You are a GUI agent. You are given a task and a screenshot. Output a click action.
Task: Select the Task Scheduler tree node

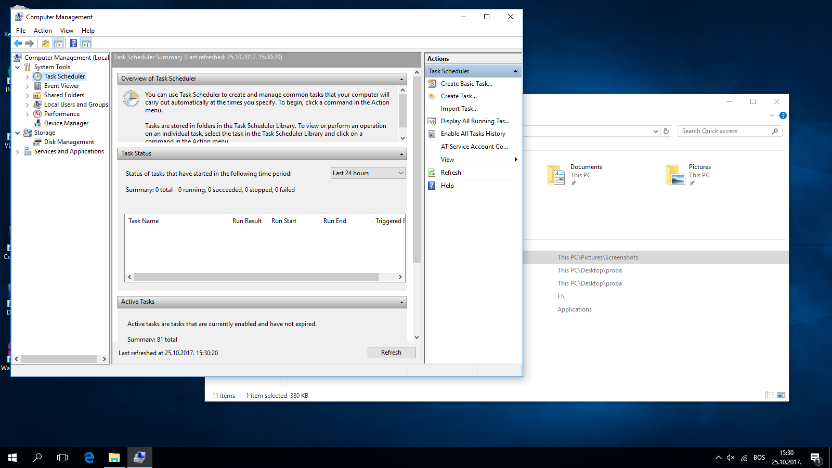[64, 76]
